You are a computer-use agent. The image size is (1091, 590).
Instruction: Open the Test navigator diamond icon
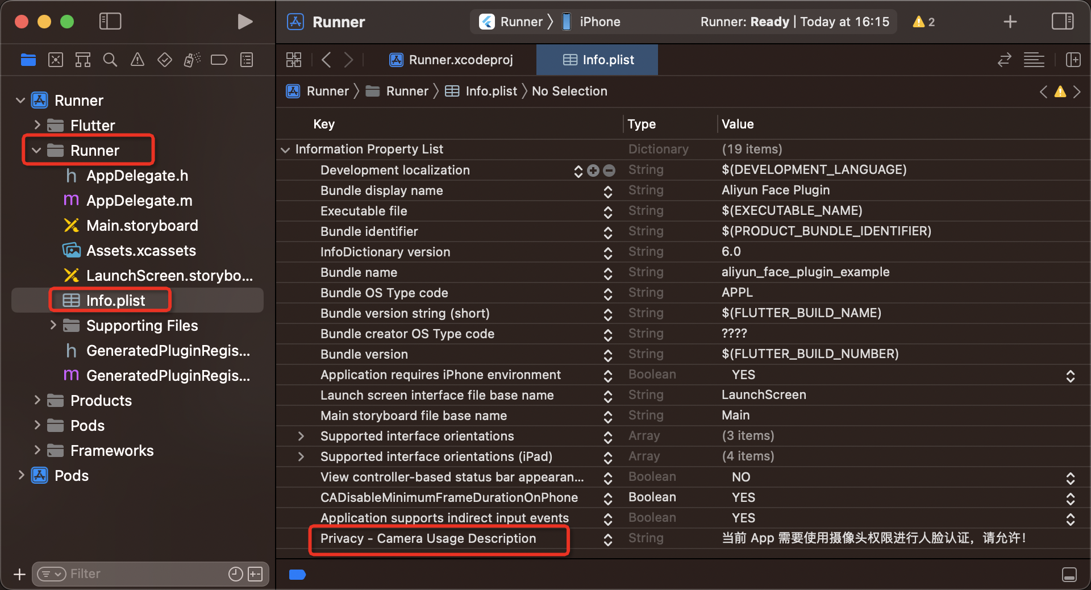(x=164, y=60)
